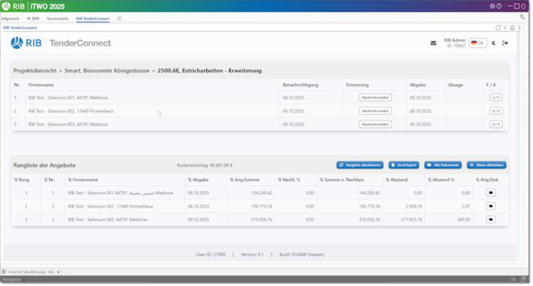
Task: Open the iTWO settings gear icon
Action: pos(492,6)
